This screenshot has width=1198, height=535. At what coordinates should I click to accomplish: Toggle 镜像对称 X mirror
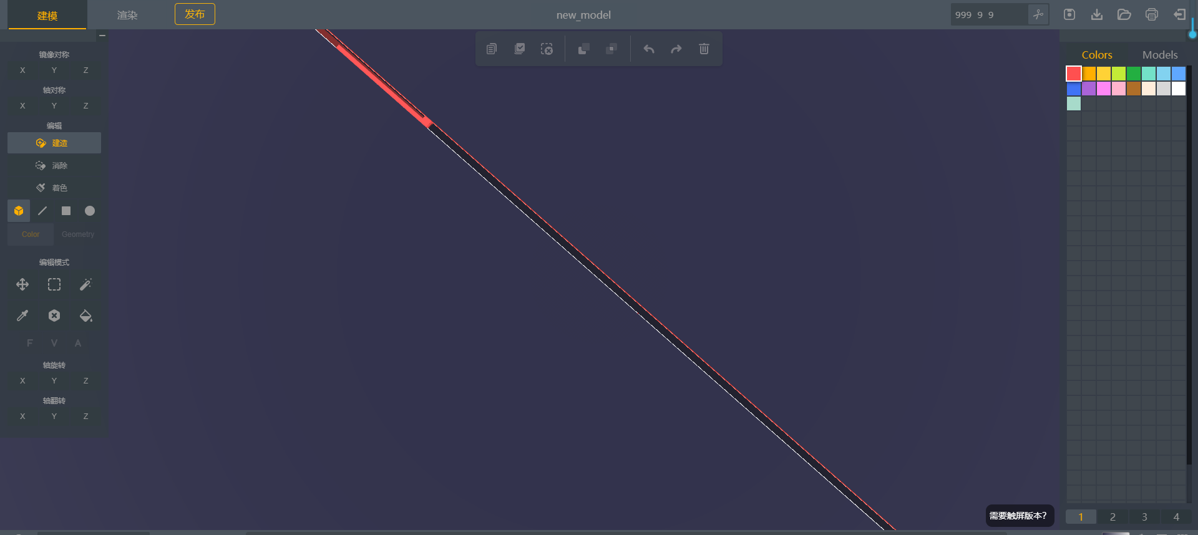pyautogui.click(x=22, y=70)
